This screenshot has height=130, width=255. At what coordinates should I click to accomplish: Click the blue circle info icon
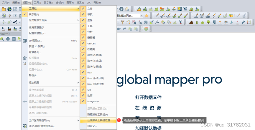pyautogui.click(x=121, y=9)
